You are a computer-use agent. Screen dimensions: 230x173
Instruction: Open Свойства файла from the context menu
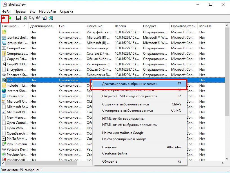[x=140, y=153]
